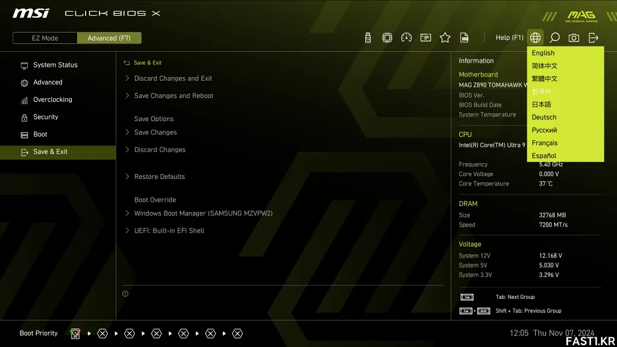Open the M-Flash USB drive icon
Image resolution: width=617 pixels, height=347 pixels.
click(368, 38)
